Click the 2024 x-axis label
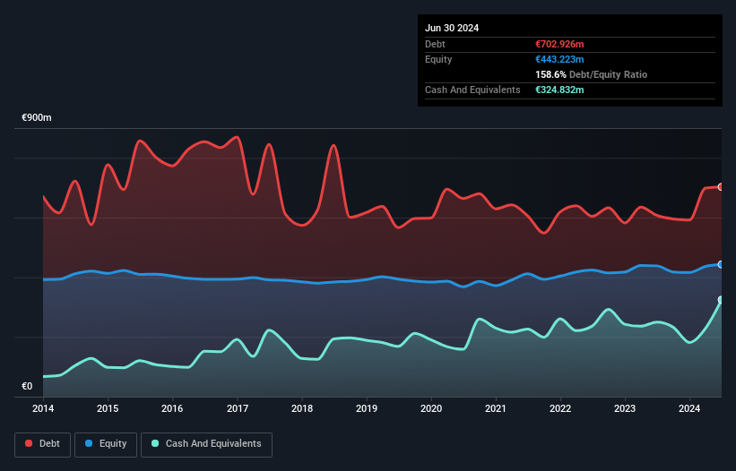736x471 pixels. coord(689,408)
